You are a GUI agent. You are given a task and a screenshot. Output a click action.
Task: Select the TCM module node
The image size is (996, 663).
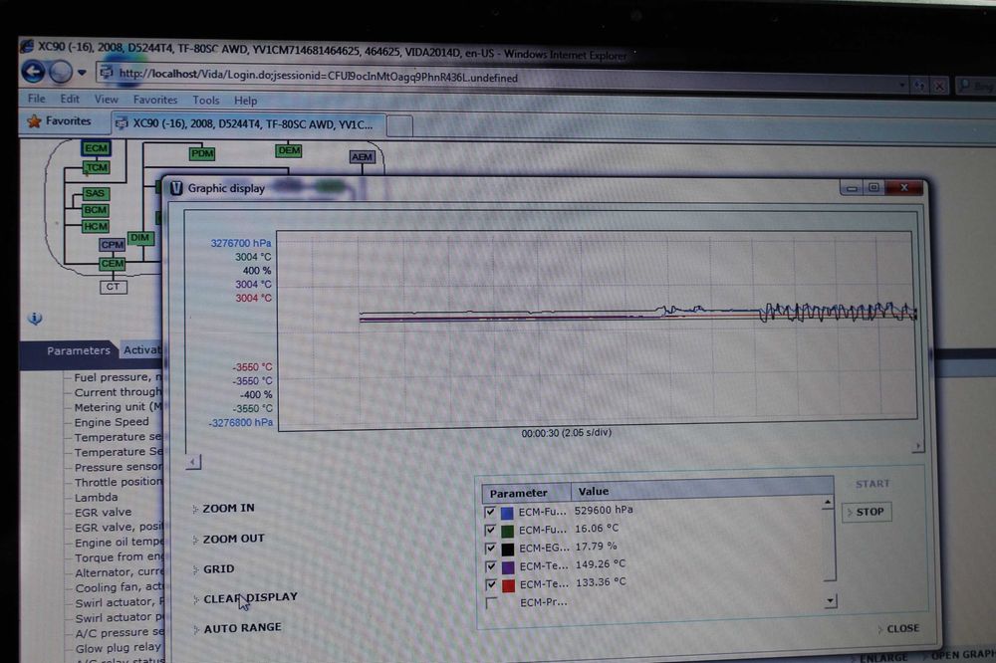point(97,167)
